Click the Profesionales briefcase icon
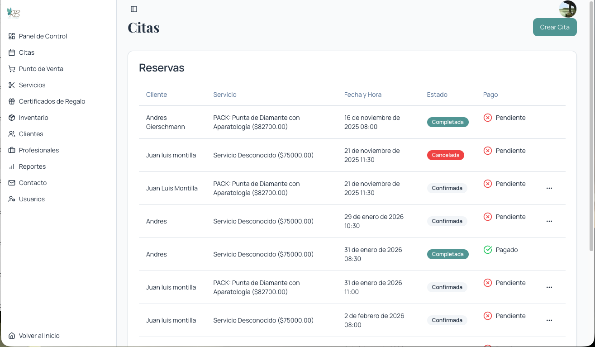595x347 pixels. click(12, 150)
